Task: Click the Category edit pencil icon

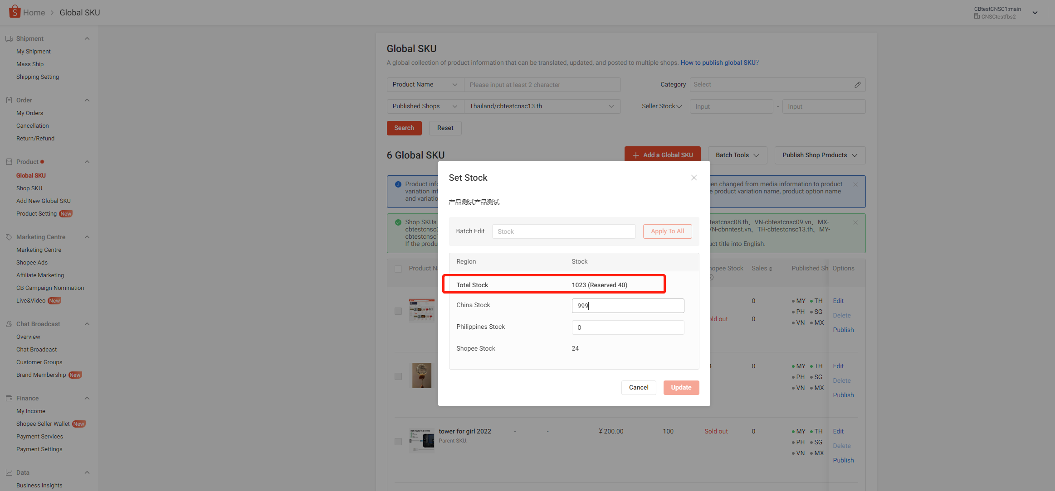Action: pos(857,85)
